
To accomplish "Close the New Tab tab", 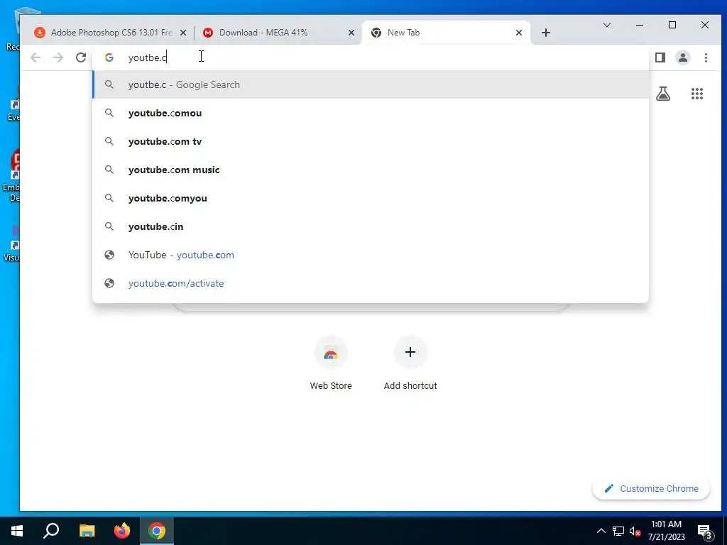I will click(519, 33).
